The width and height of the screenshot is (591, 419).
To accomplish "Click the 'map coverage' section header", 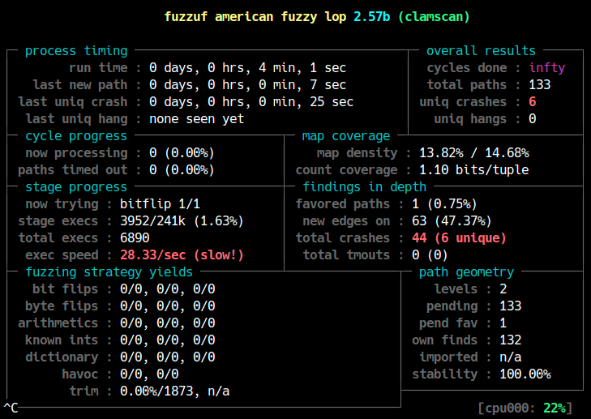I will click(x=345, y=136).
